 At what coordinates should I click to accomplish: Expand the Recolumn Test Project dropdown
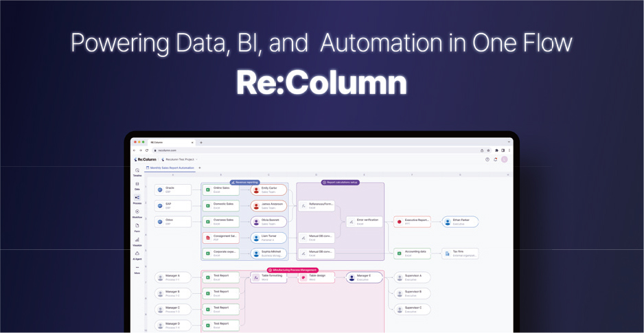[180, 159]
